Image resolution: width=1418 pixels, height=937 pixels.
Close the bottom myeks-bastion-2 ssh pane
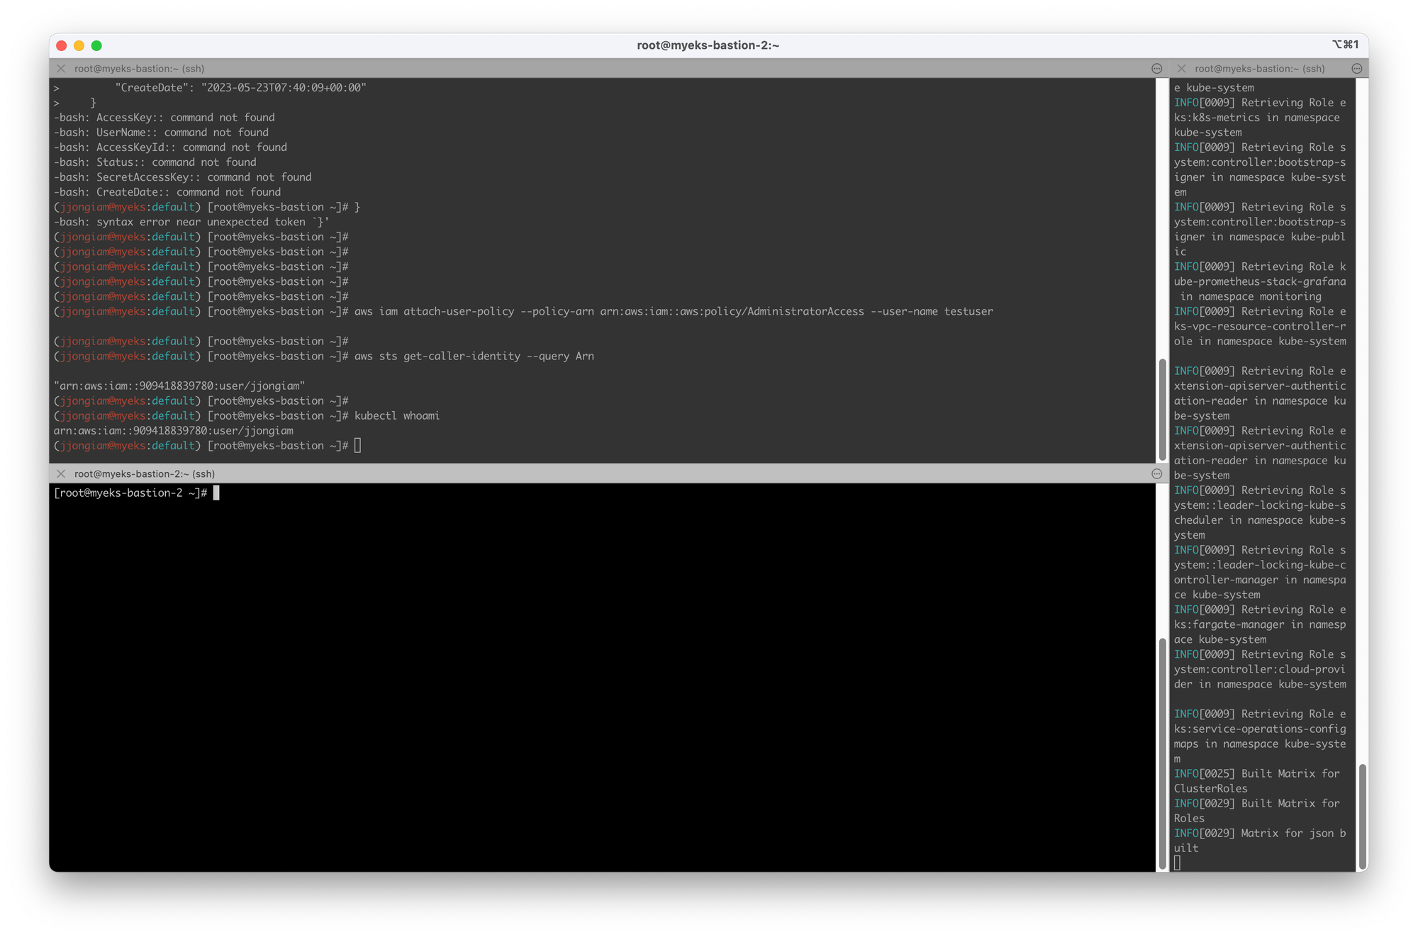point(61,474)
